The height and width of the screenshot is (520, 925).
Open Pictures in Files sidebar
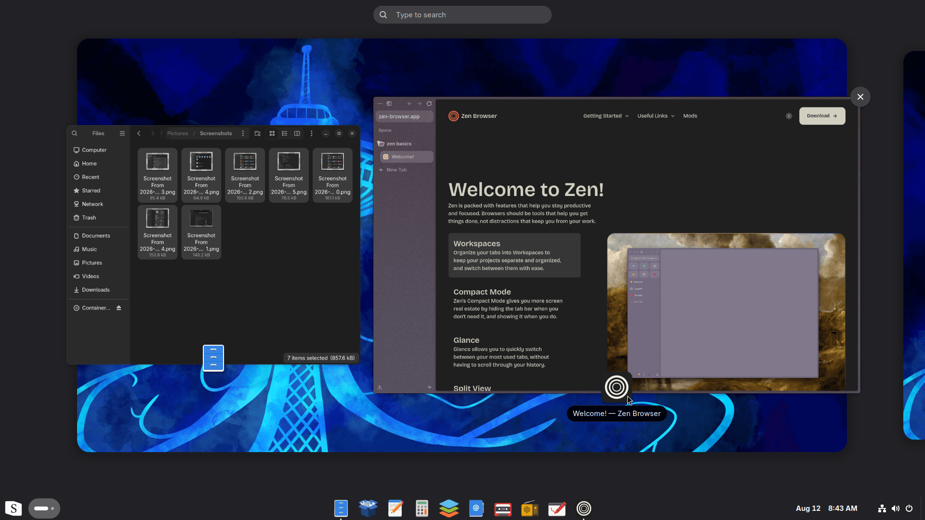click(99, 263)
